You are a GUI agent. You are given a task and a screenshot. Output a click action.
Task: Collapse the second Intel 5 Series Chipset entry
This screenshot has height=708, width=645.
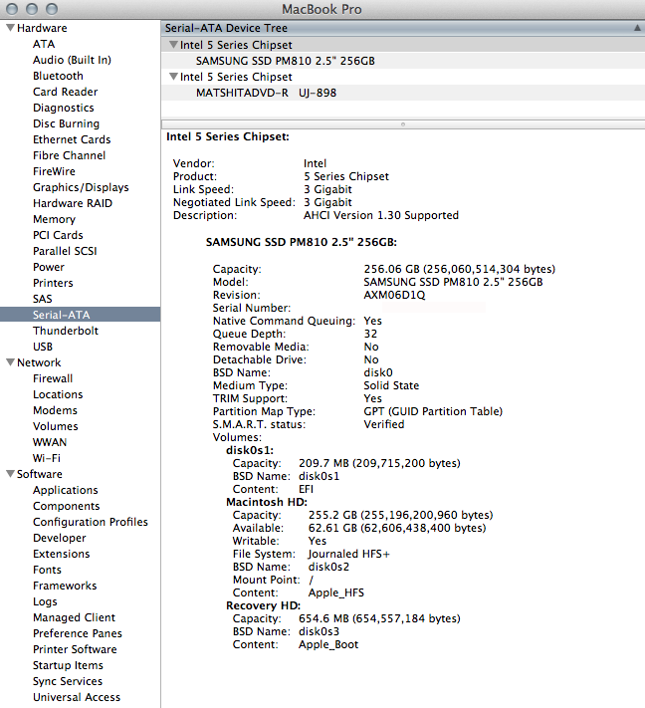tap(173, 77)
